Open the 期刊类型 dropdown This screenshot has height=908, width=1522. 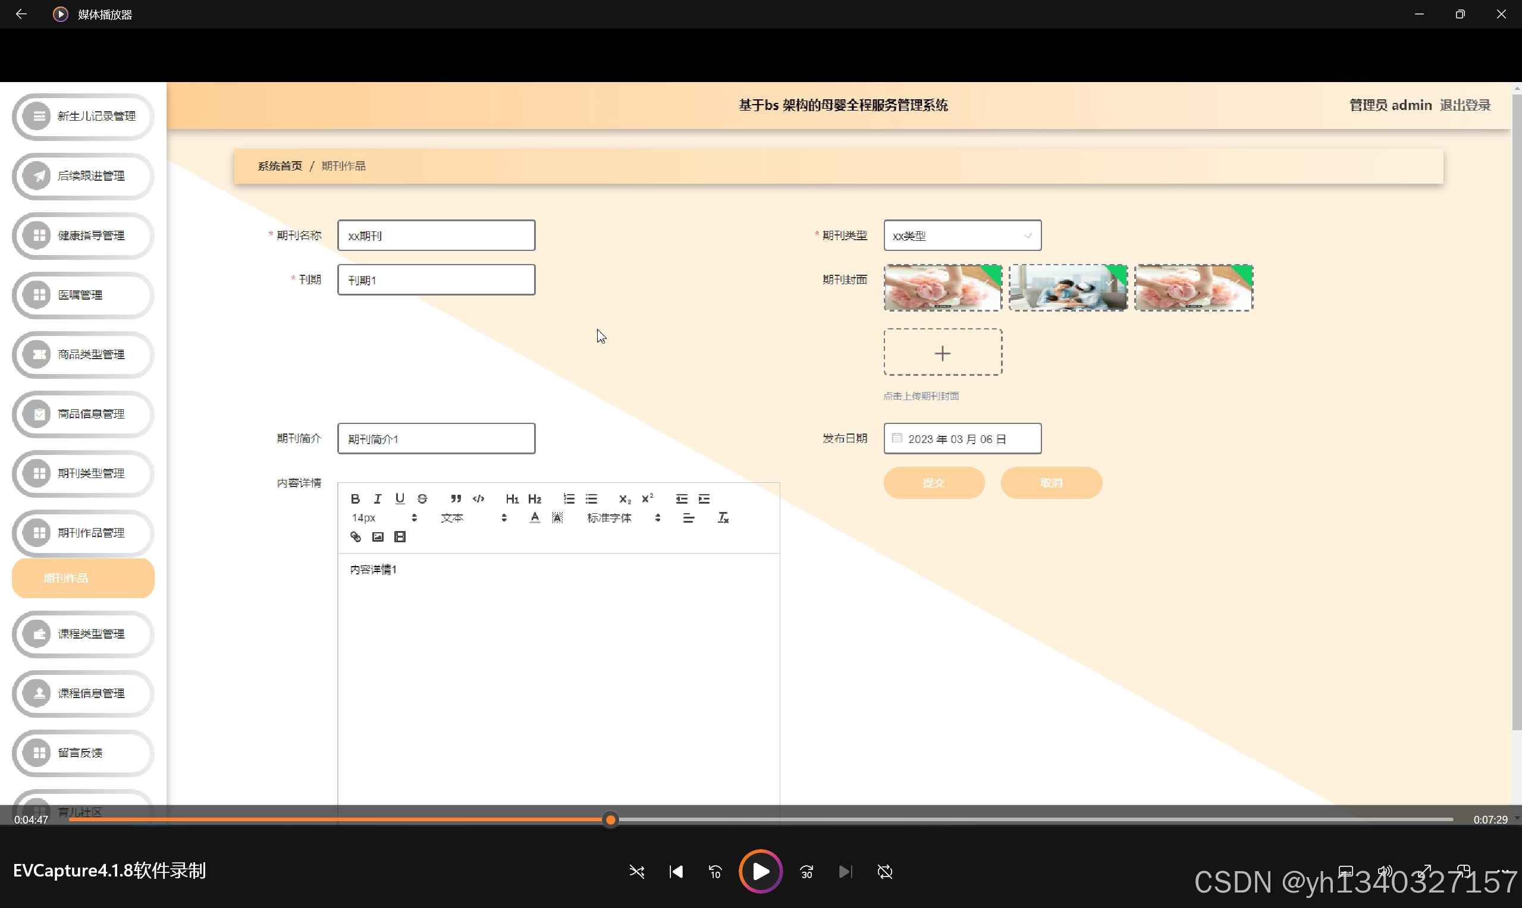click(962, 235)
